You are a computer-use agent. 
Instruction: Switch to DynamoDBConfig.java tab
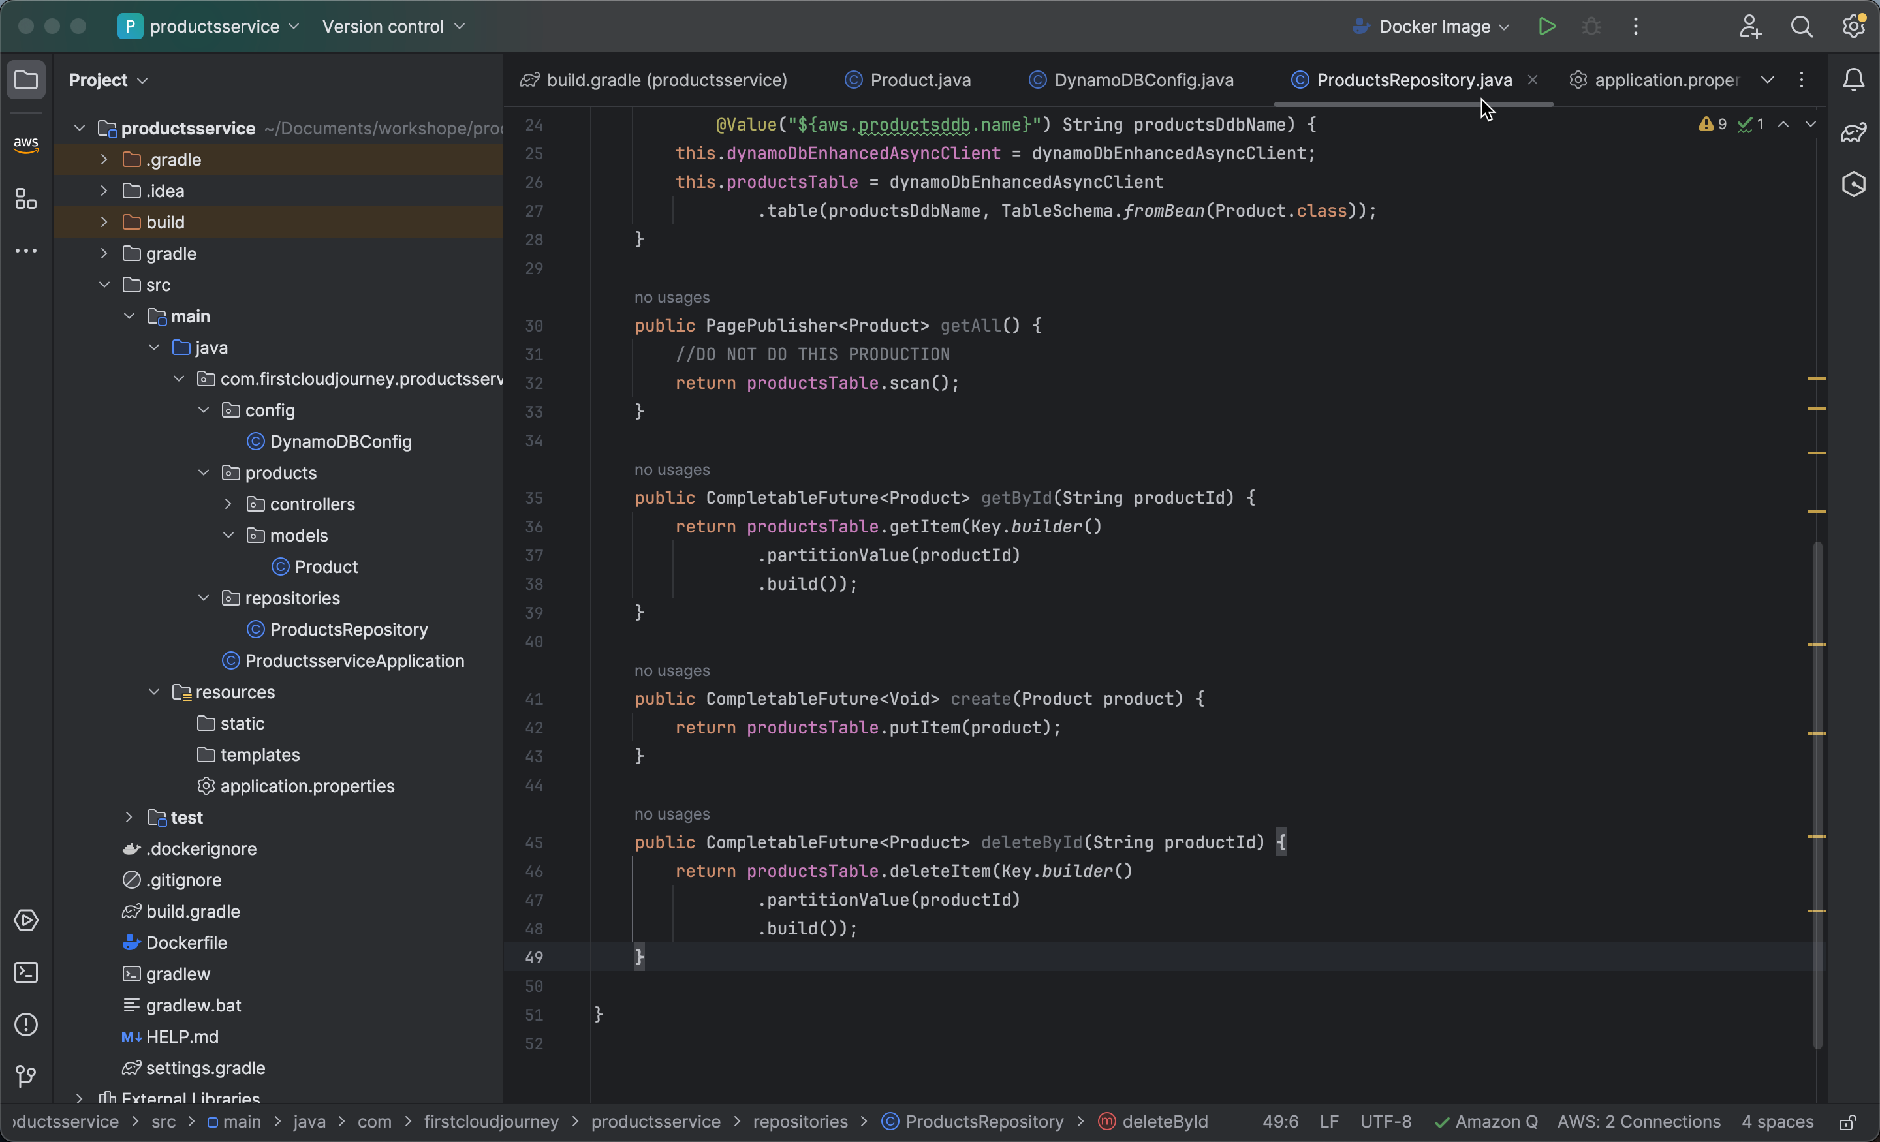(x=1131, y=80)
